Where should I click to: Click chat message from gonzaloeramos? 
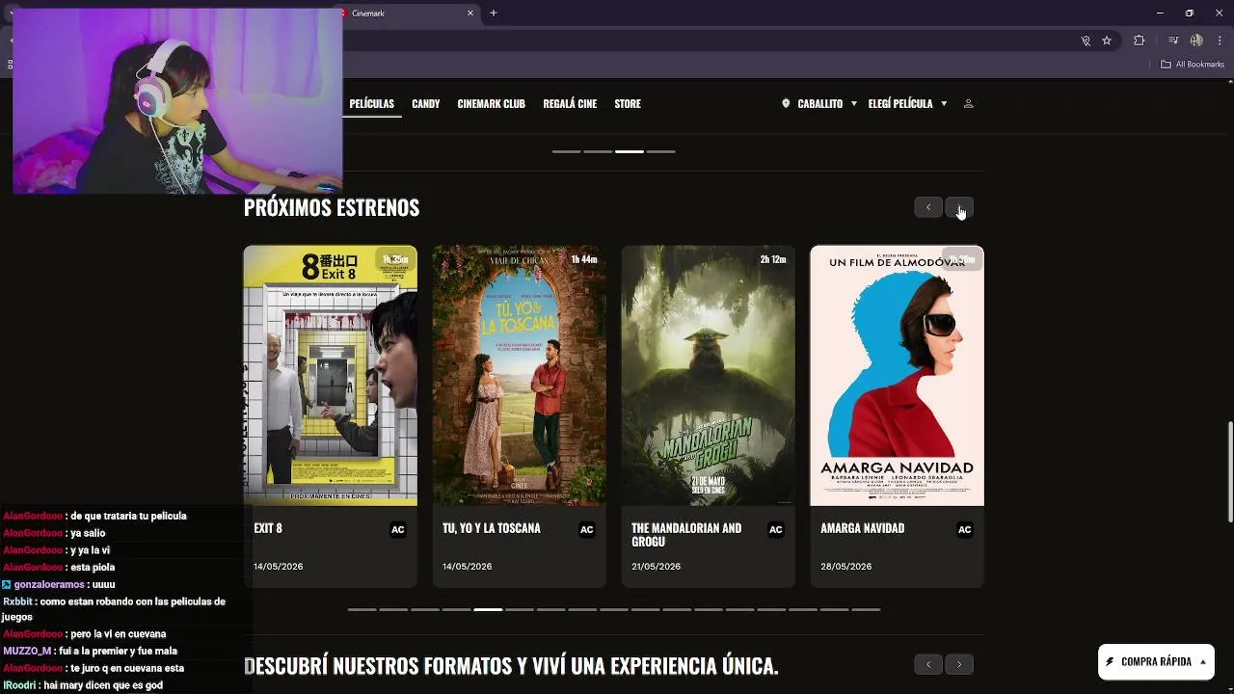pos(58,584)
